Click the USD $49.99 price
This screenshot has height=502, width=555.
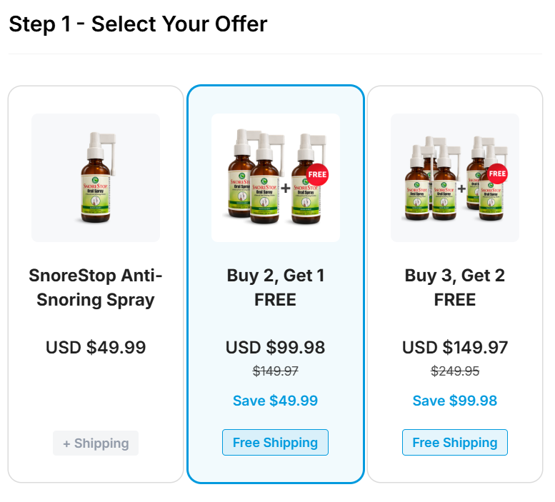point(96,348)
